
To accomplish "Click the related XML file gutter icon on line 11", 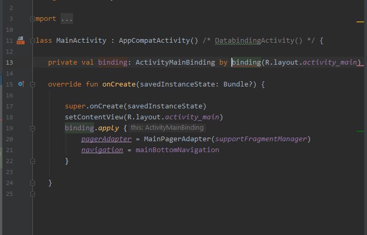I will (20, 41).
